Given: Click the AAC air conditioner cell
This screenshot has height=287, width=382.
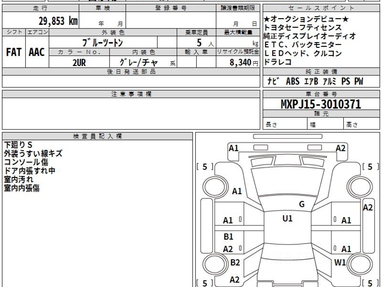Looking at the screenshot, I should point(37,52).
